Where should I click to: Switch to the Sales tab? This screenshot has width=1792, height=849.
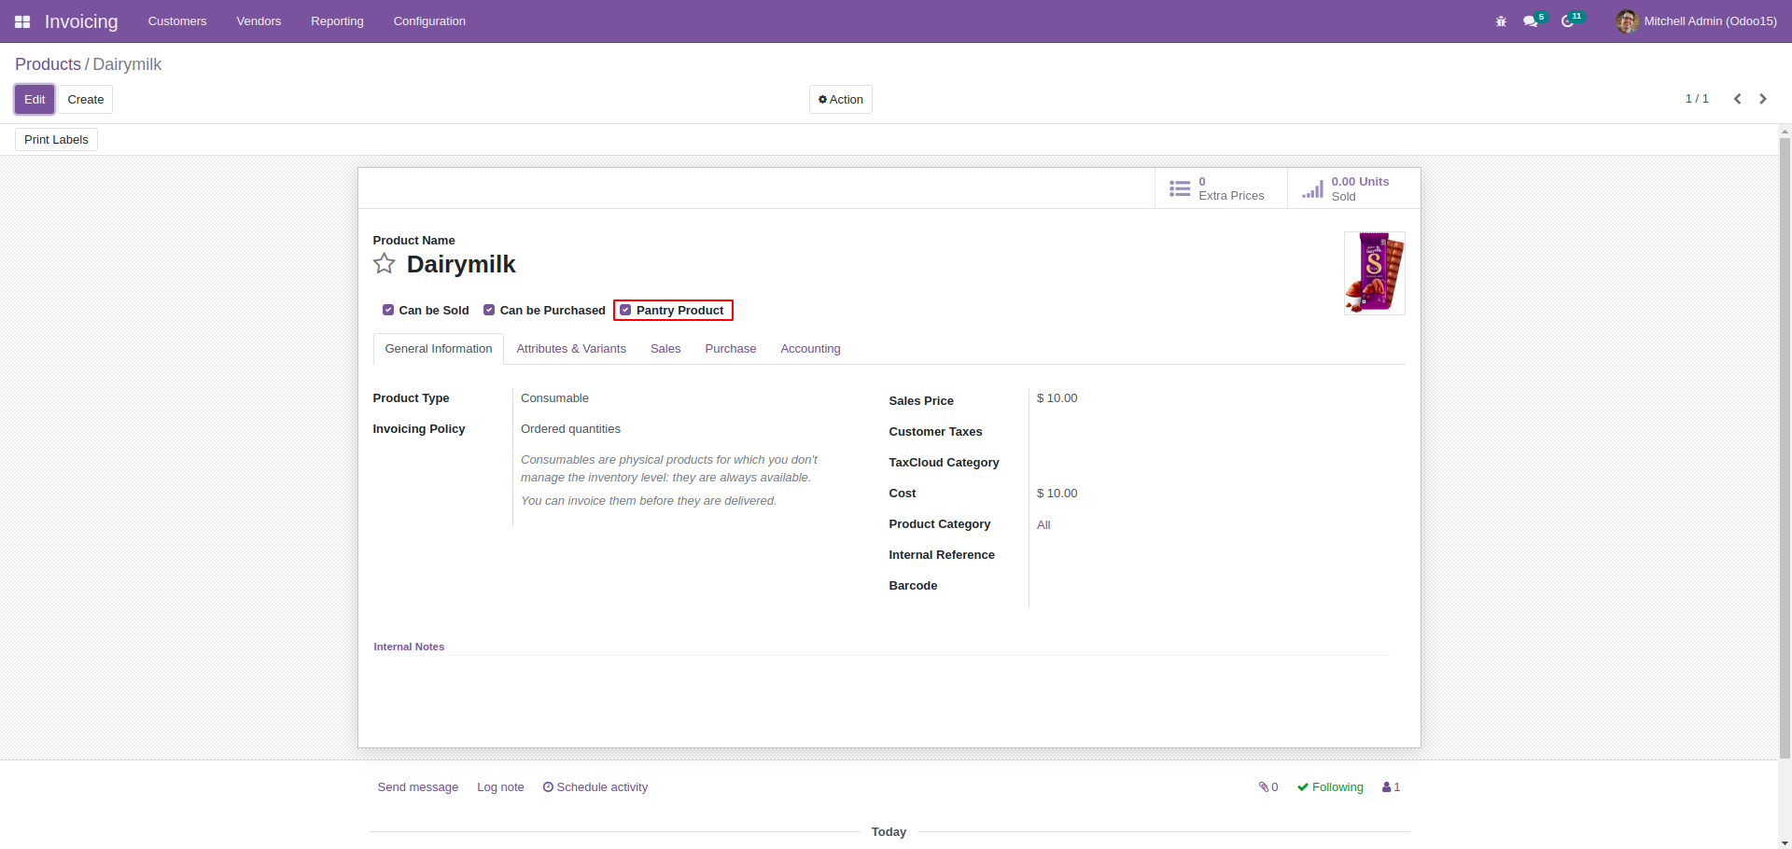click(x=665, y=349)
